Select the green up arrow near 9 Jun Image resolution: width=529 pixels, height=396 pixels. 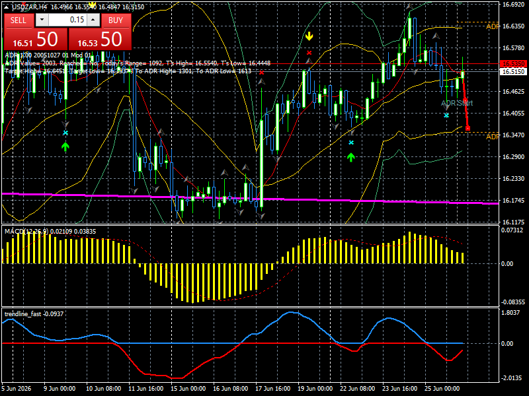[65, 147]
